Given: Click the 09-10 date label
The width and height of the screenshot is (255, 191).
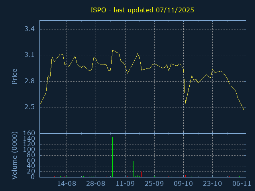Looking at the screenshot, I should pyautogui.click(x=184, y=183).
